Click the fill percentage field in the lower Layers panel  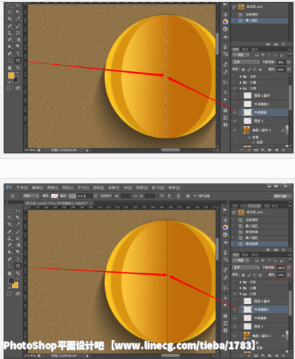281,275
